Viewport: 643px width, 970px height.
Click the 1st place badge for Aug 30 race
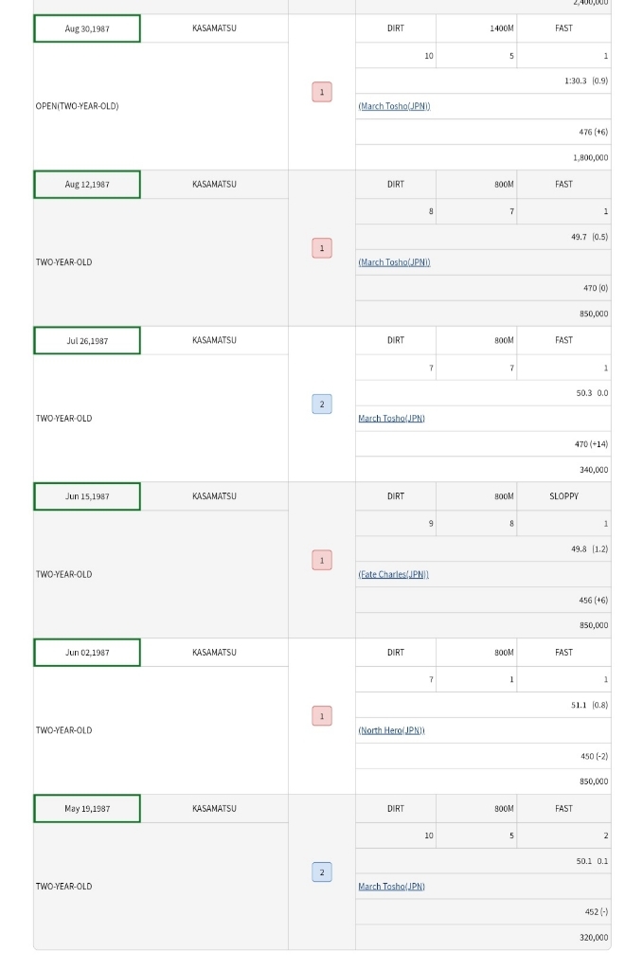(322, 92)
